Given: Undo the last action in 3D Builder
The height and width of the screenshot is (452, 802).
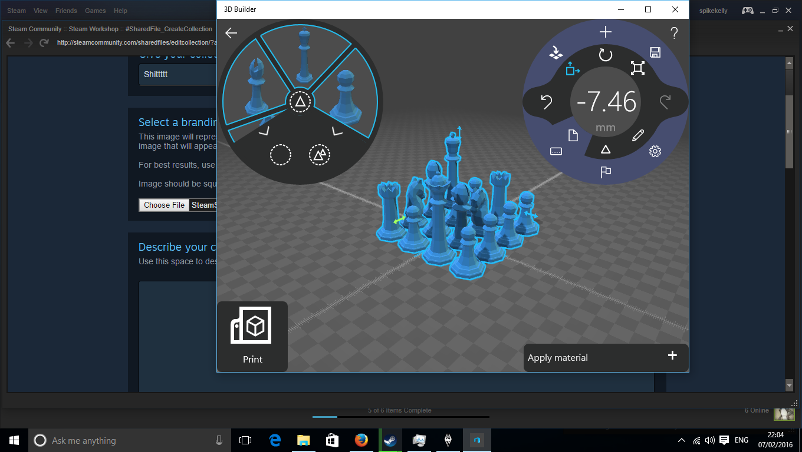Looking at the screenshot, I should (x=546, y=102).
